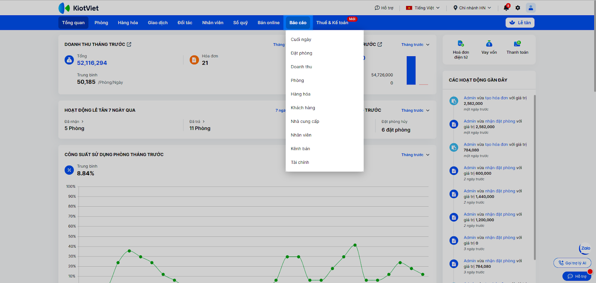
Task: Click the Gọi trợ lý AI button
Action: [573, 263]
